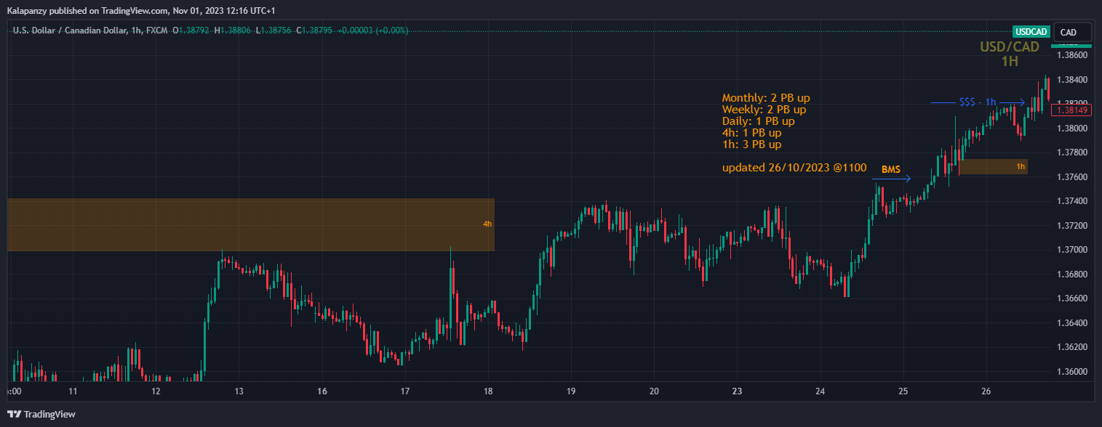
Task: Click the +0.00003 (+0.00%) change value
Action: tap(372, 30)
